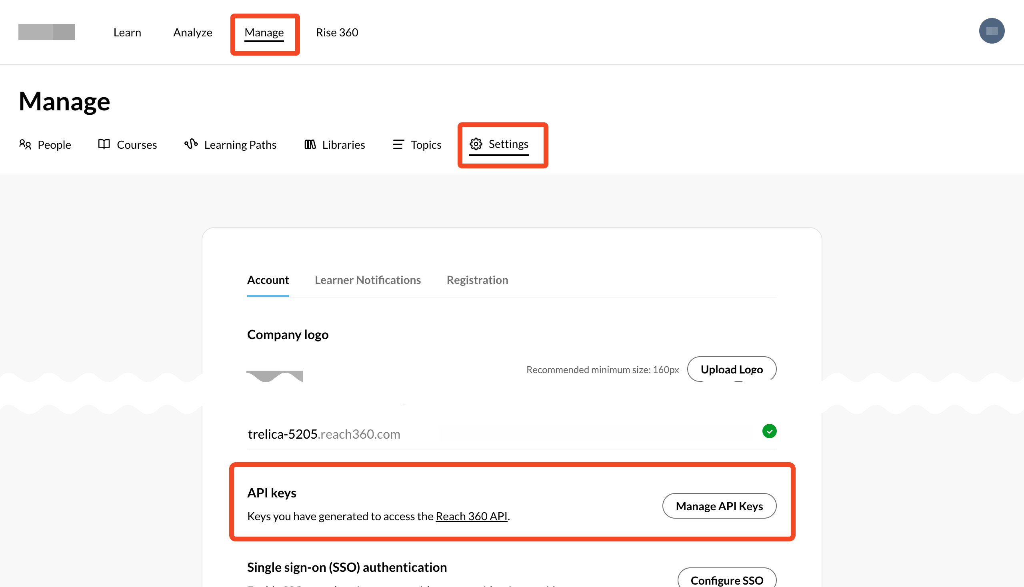This screenshot has height=587, width=1024.
Task: Click the green subdomain verified checkmark
Action: pyautogui.click(x=769, y=431)
